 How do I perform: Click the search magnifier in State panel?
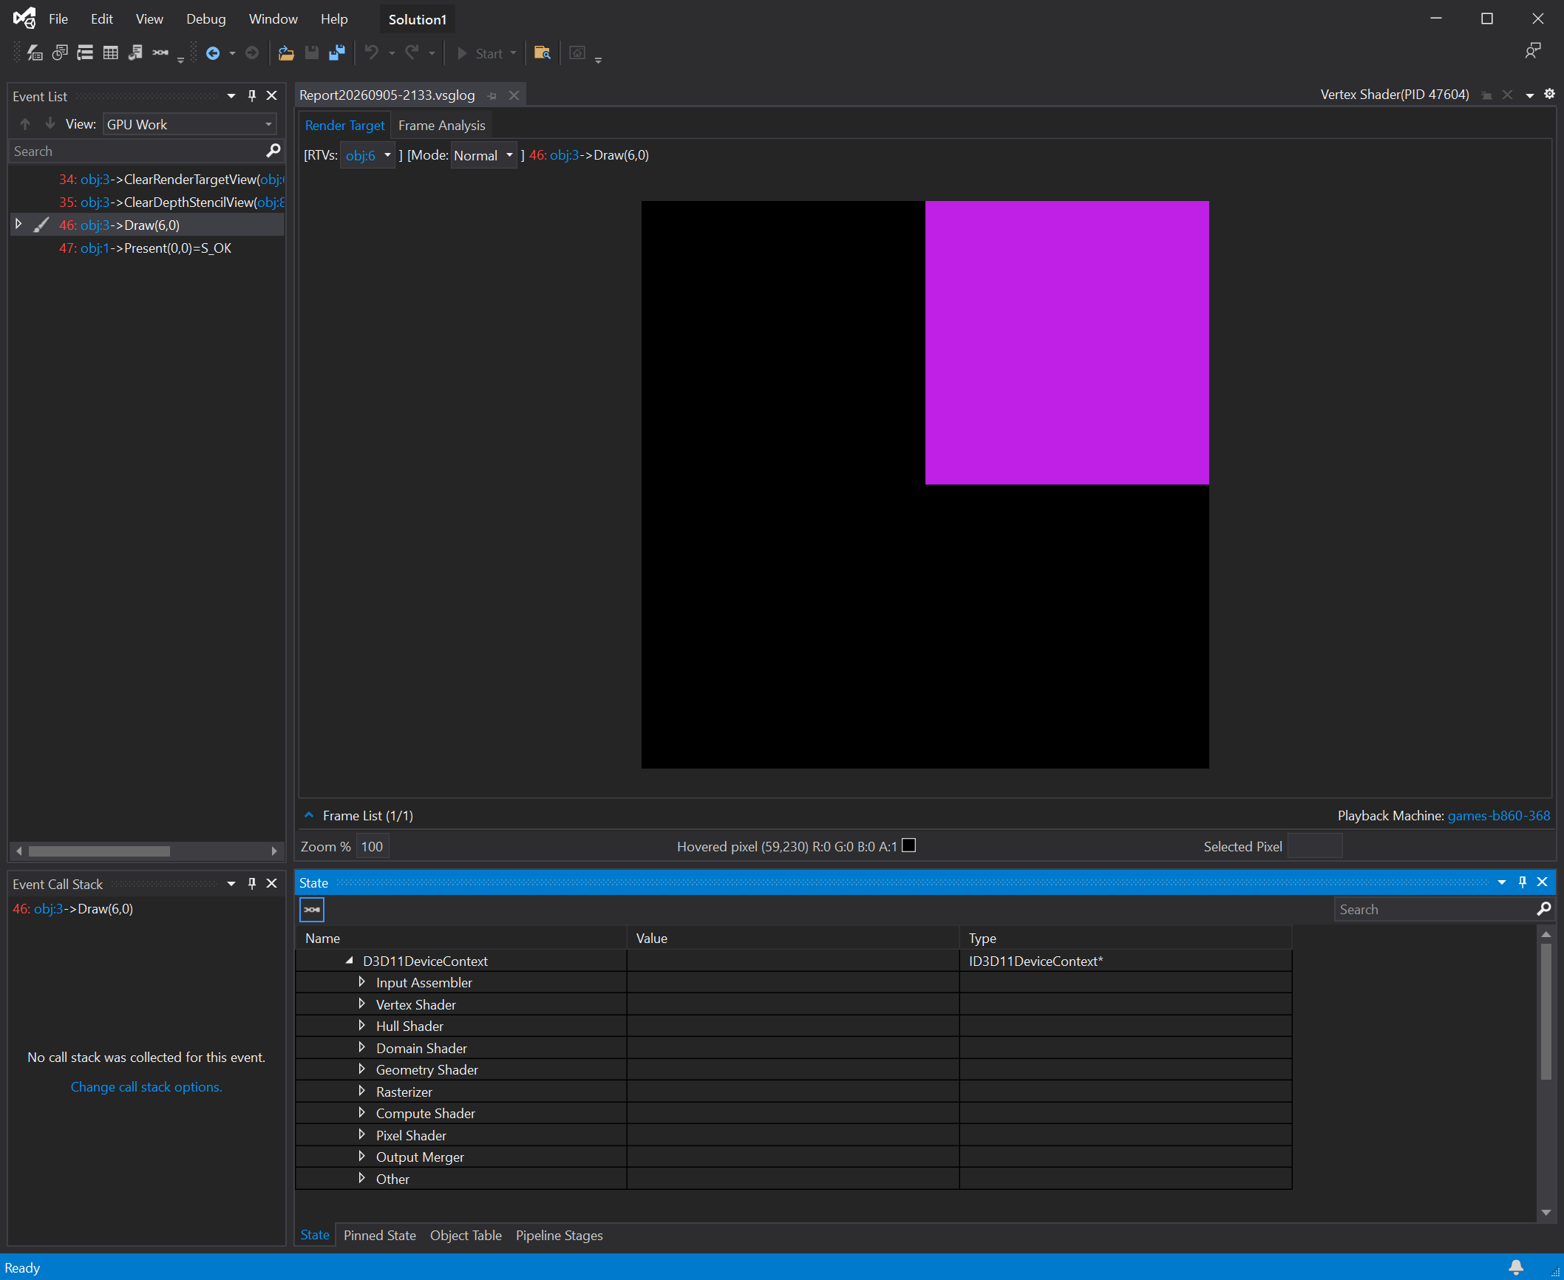[x=1543, y=909]
